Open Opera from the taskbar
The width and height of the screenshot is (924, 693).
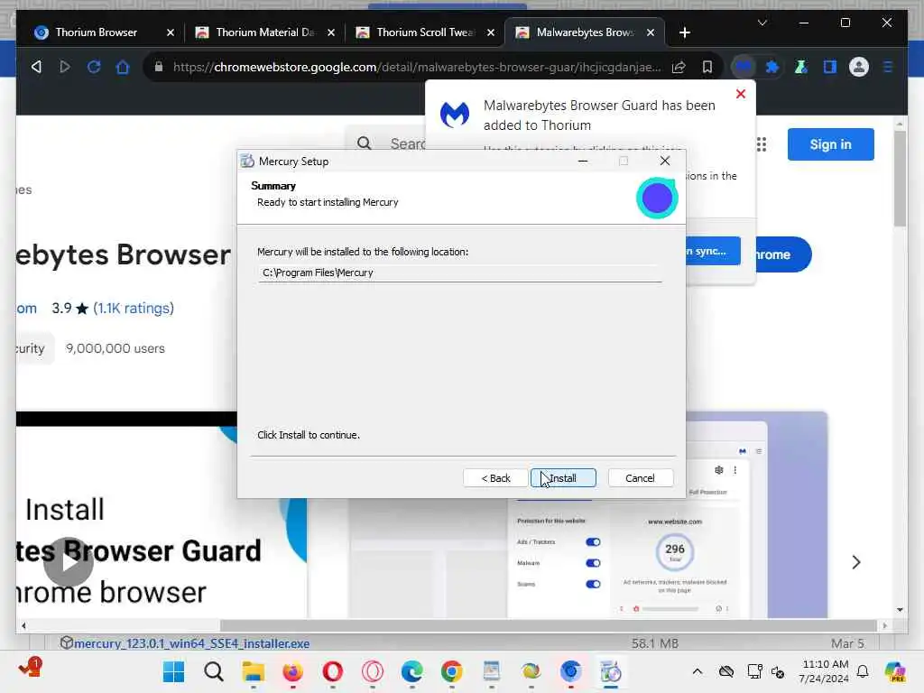tap(333, 671)
